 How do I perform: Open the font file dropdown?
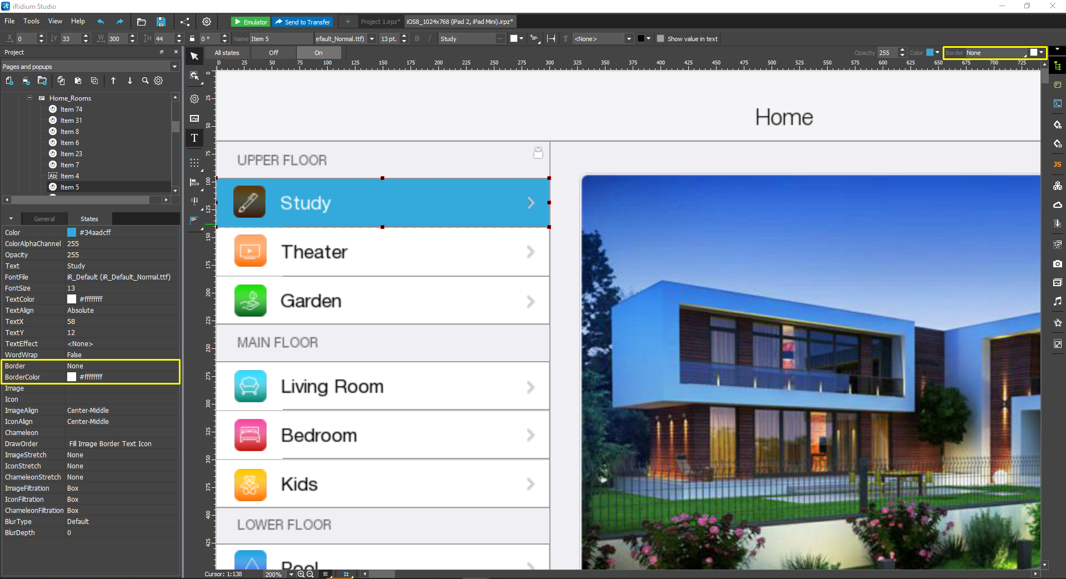point(372,39)
